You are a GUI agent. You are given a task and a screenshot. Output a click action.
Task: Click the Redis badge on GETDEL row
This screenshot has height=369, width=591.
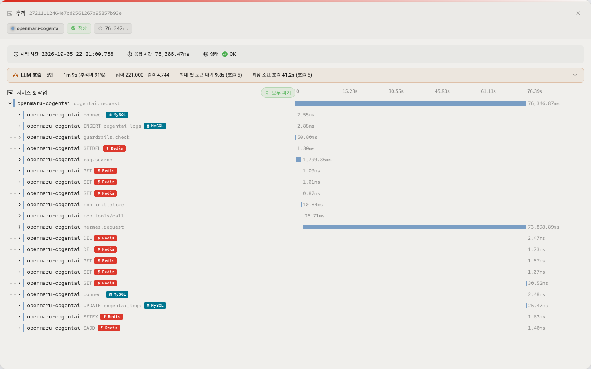[114, 148]
